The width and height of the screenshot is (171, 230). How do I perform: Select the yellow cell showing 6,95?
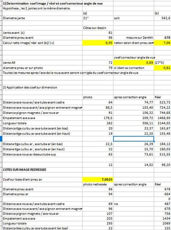point(98,43)
